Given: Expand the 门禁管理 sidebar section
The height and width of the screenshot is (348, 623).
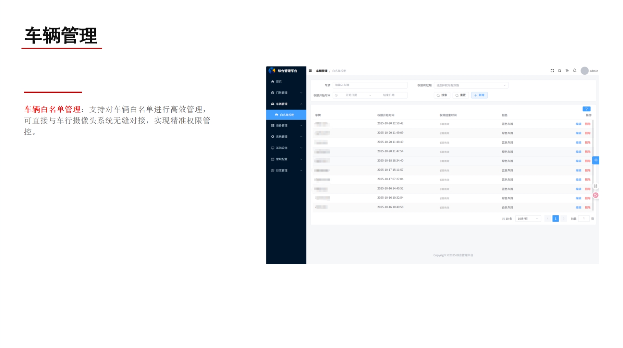Looking at the screenshot, I should (282, 93).
